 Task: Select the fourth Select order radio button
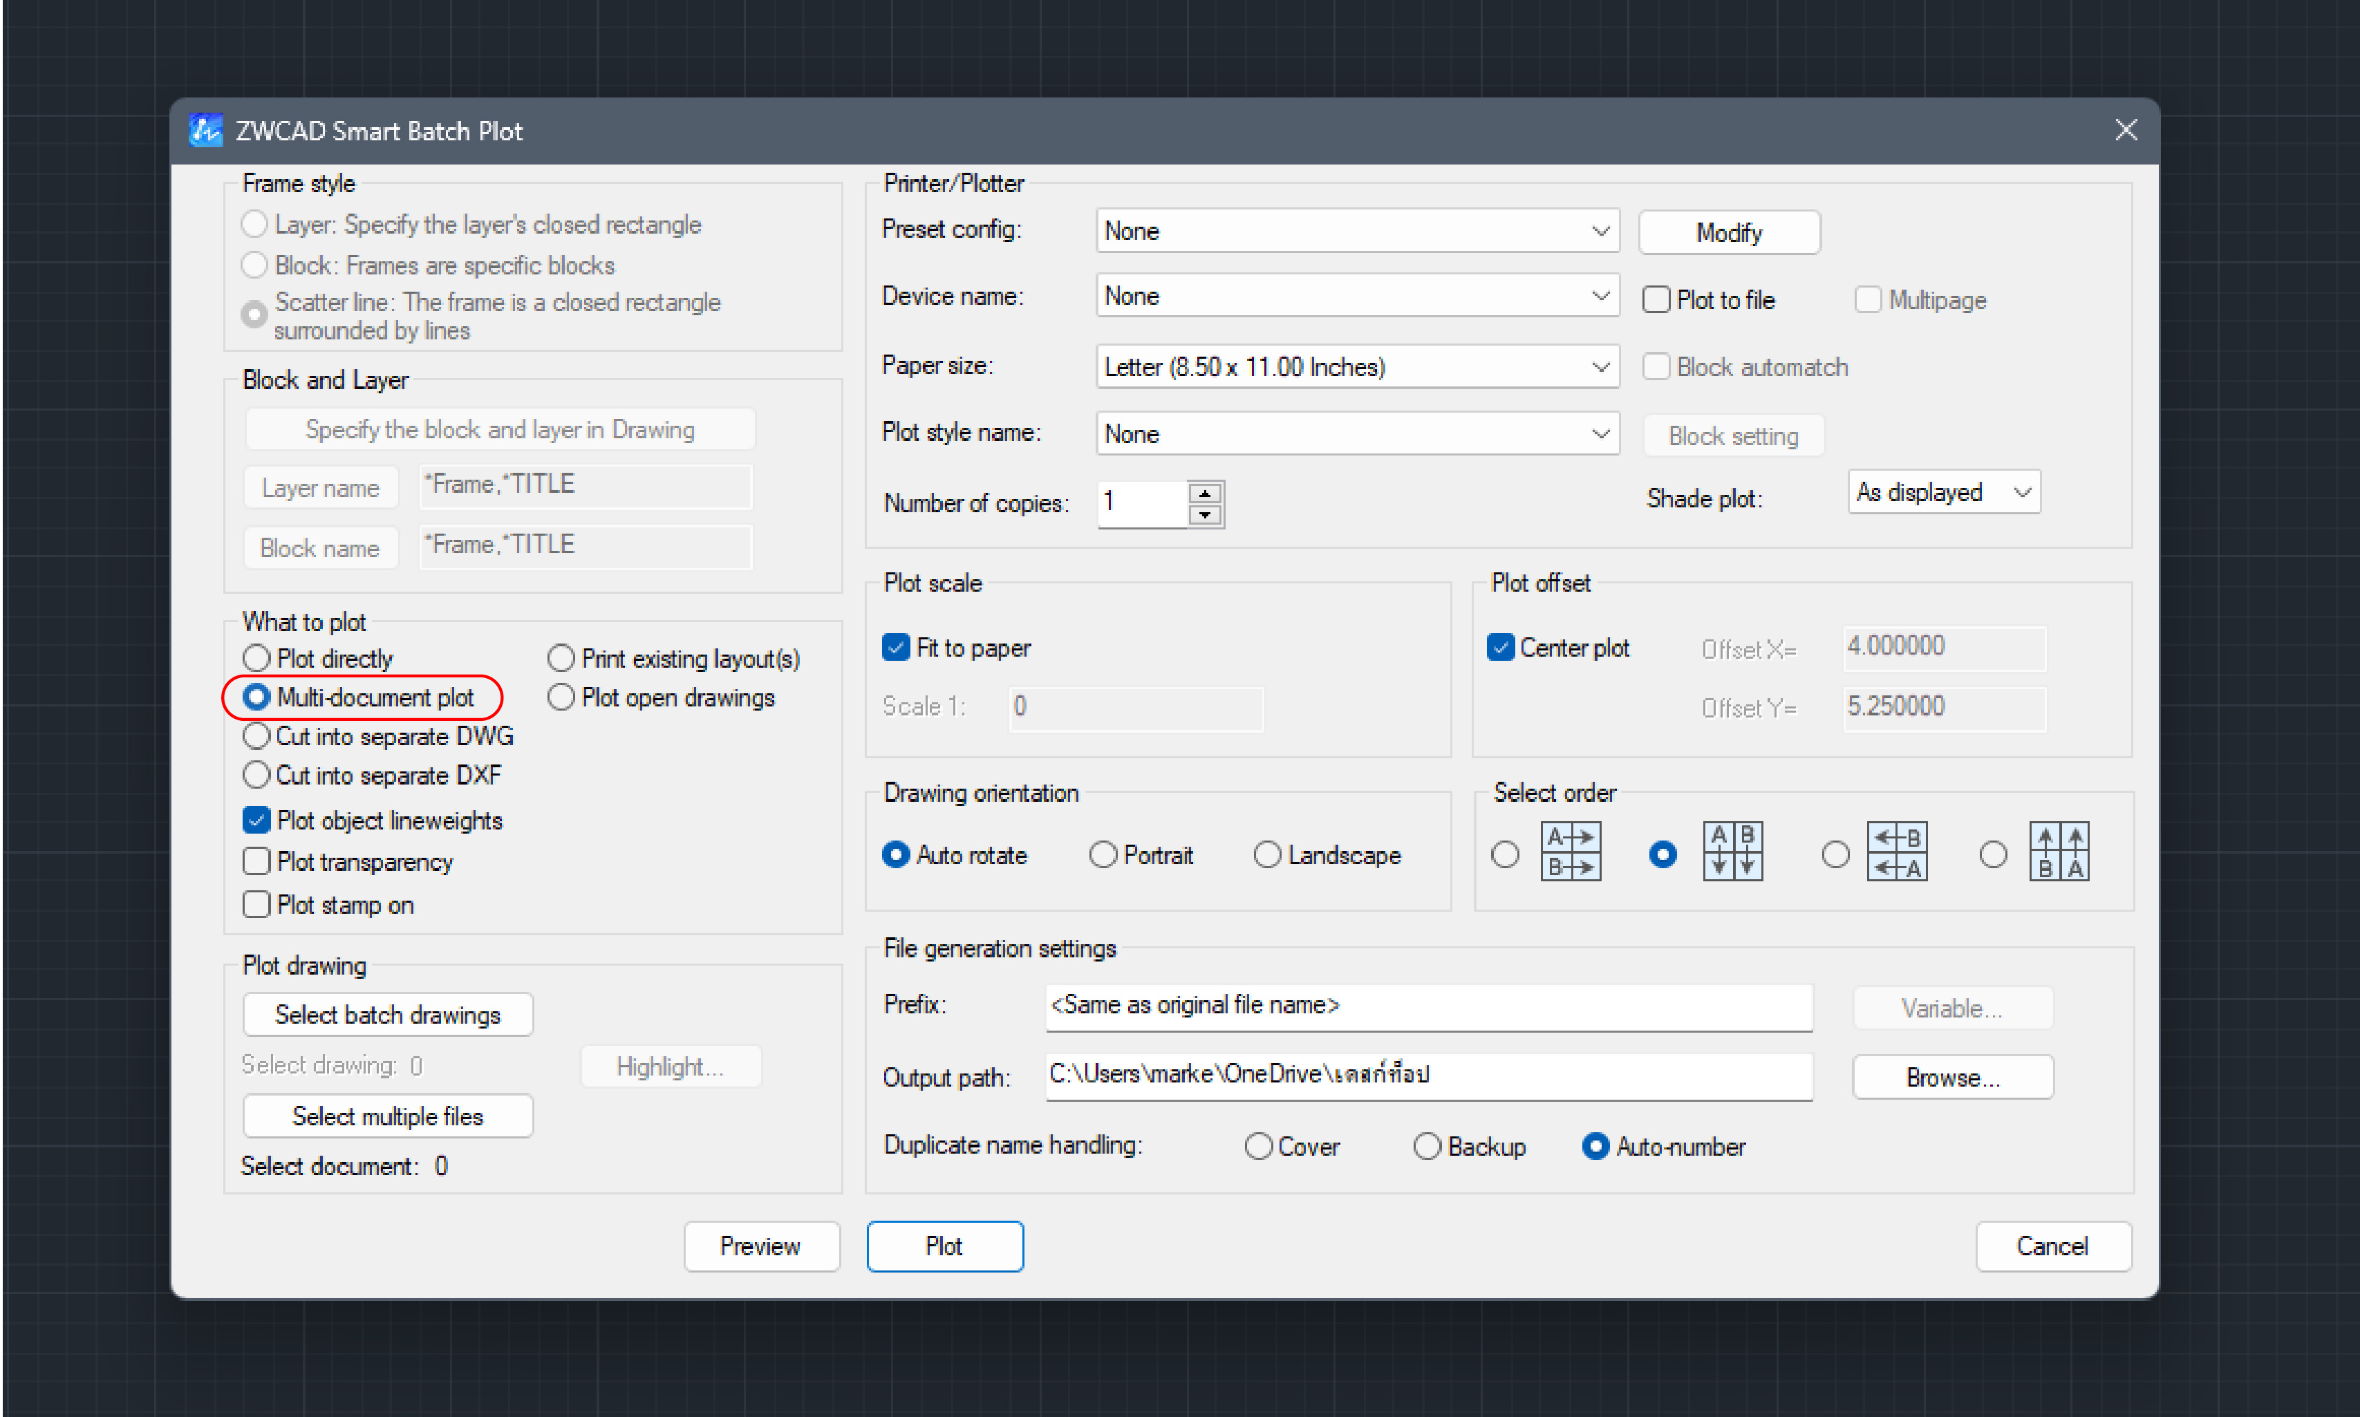tap(1992, 854)
